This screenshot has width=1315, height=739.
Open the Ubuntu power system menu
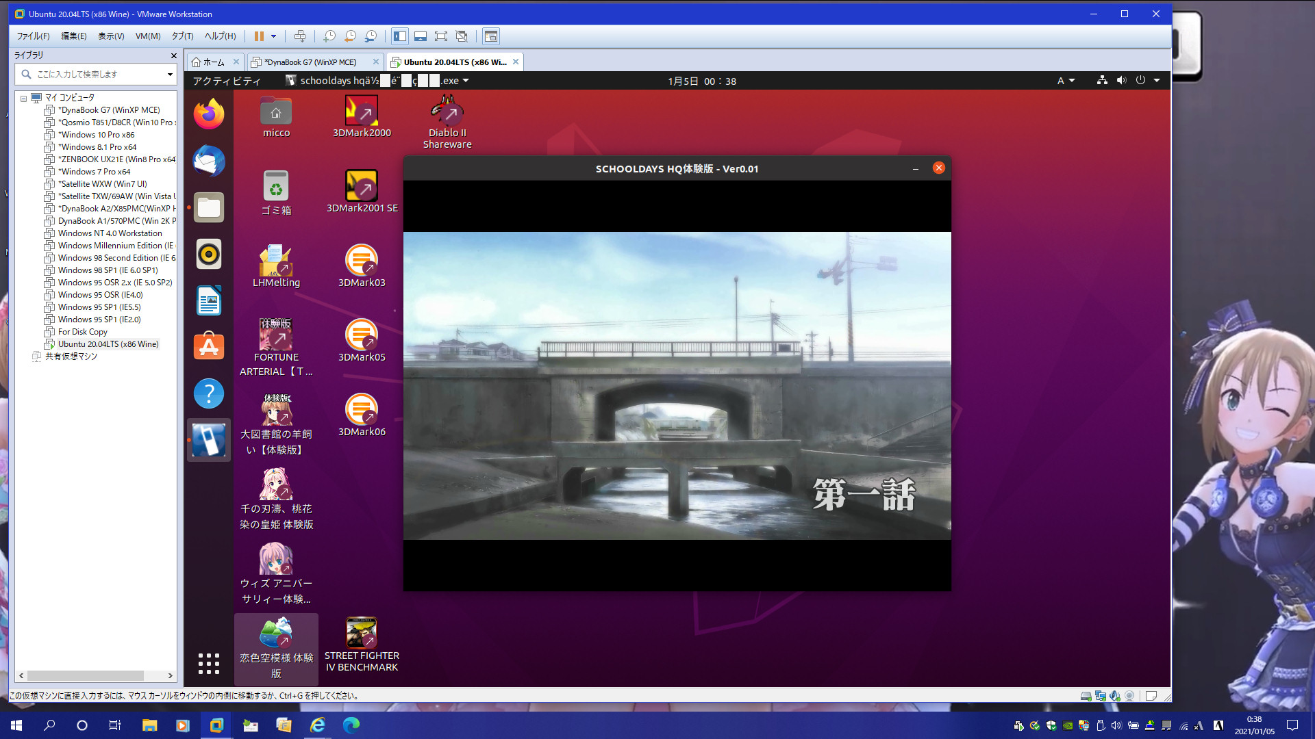(x=1149, y=80)
